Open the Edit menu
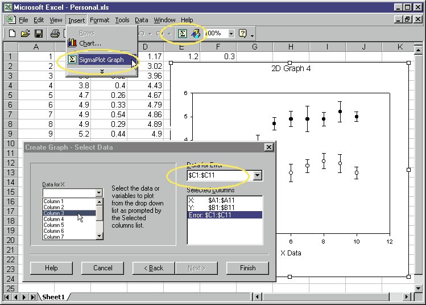Image resolution: width=426 pixels, height=305 pixels. click(x=39, y=20)
